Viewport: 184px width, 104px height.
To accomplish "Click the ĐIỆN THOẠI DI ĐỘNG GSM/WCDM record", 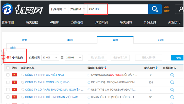I will click(114, 82).
